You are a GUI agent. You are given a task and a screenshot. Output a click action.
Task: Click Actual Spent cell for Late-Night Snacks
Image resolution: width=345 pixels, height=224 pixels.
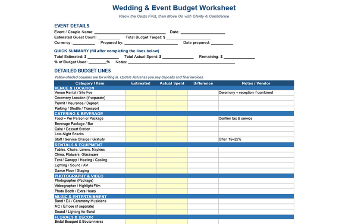click(172, 134)
